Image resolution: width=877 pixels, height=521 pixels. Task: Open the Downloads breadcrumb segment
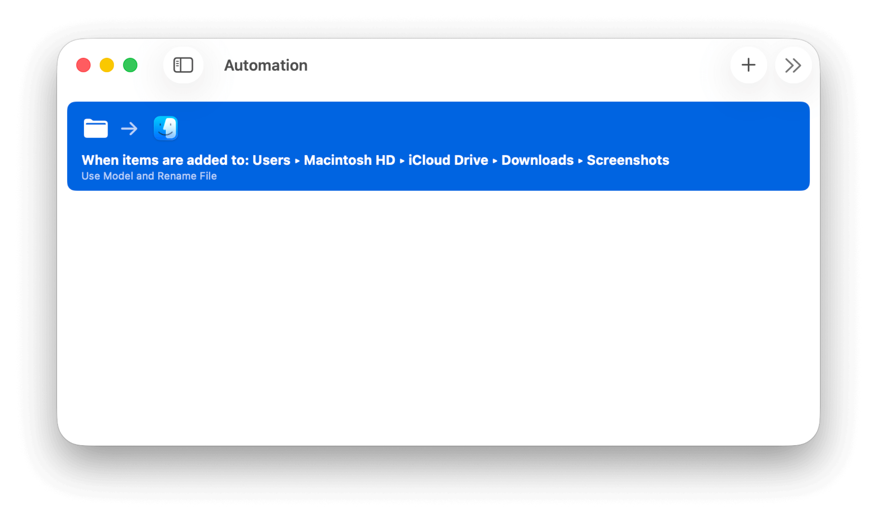(537, 160)
